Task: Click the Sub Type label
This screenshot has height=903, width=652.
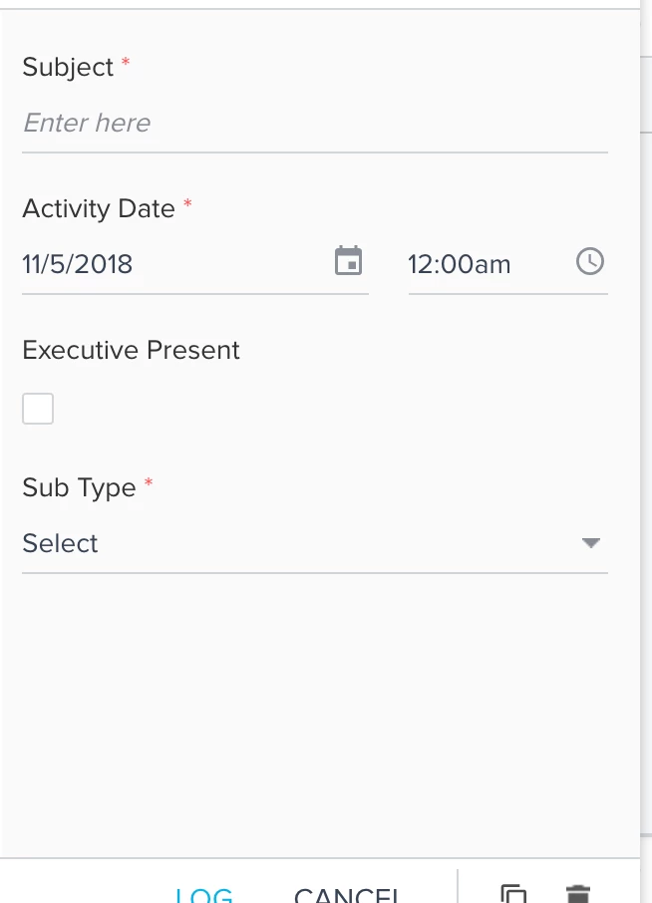Action: [x=79, y=487]
